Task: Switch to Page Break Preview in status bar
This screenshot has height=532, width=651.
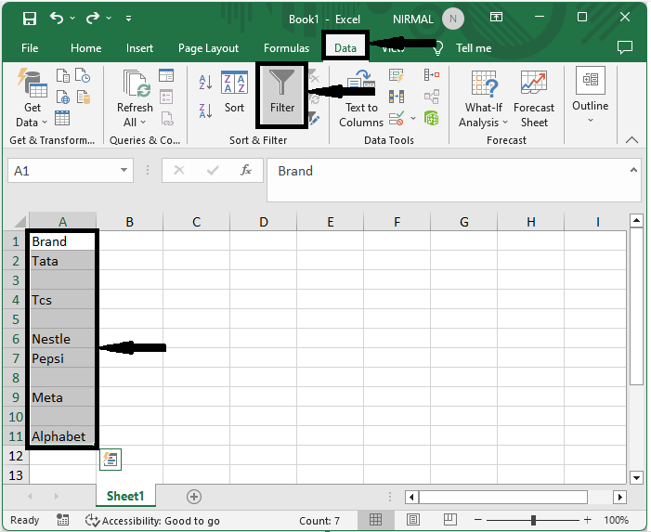Action: 450,520
